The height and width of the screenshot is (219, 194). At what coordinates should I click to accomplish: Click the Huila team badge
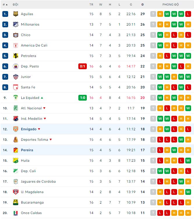pyautogui.click(x=16, y=161)
